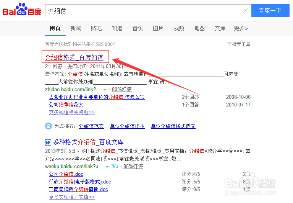Open the 视频 tab
Viewport: 293px width, 203px height.
coord(179,28)
